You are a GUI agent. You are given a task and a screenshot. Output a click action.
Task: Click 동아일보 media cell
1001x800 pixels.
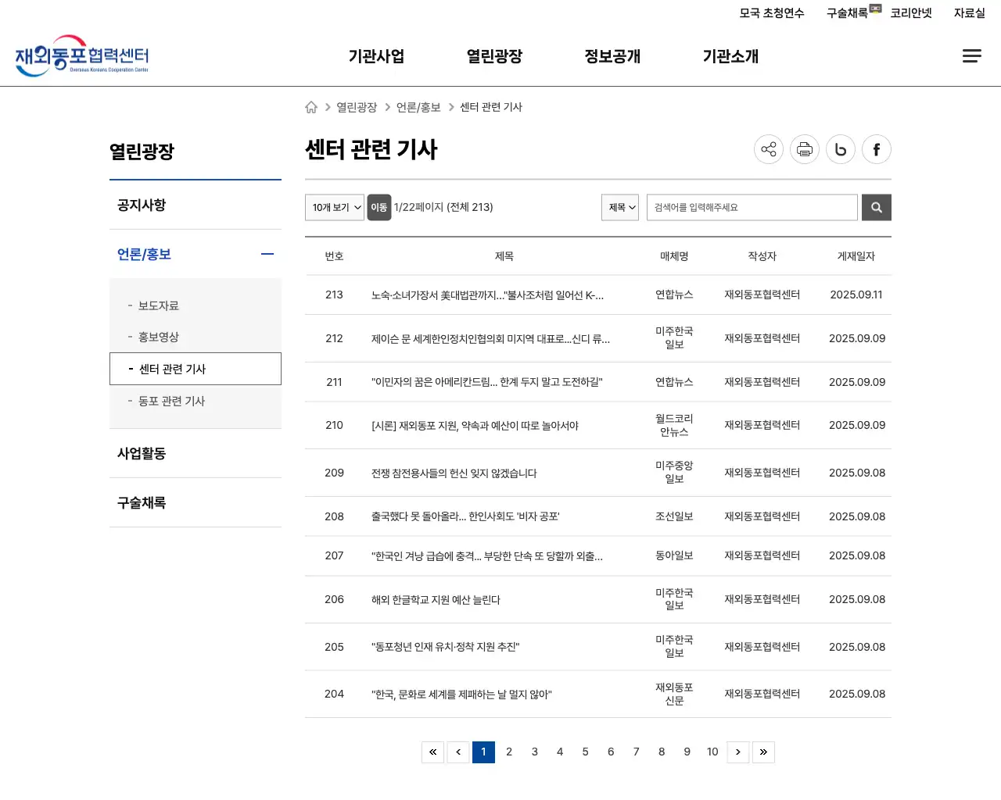(674, 555)
